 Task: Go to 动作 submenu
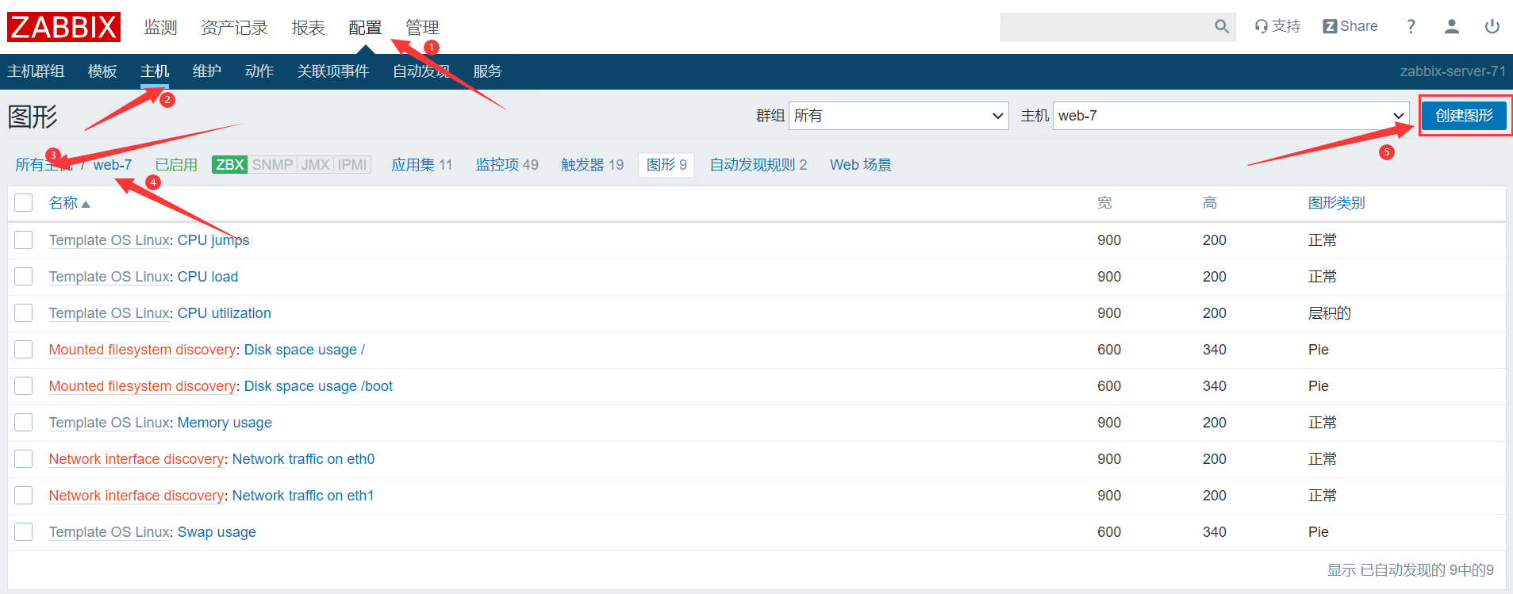259,71
